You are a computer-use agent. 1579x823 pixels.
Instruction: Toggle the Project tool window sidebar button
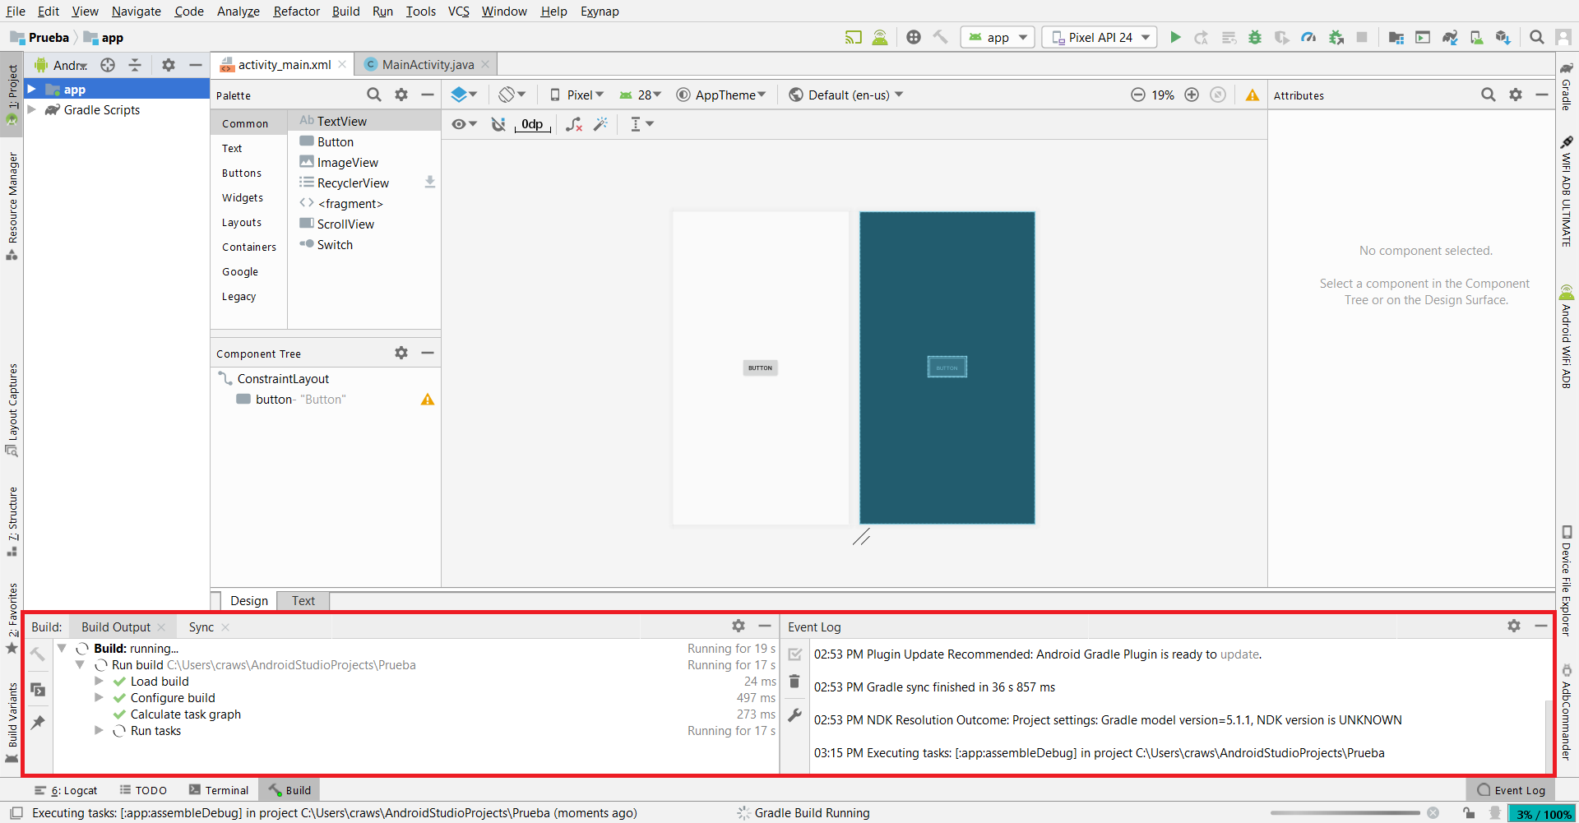(12, 93)
